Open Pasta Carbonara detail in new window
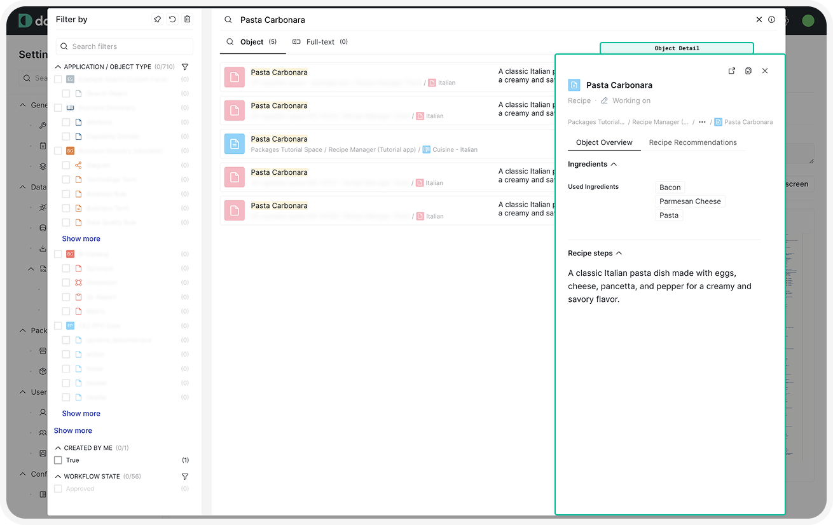This screenshot has width=833, height=525. 732,71
